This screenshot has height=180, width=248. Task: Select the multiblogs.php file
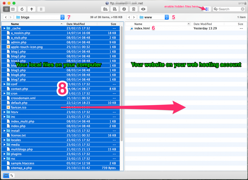tap(60, 149)
